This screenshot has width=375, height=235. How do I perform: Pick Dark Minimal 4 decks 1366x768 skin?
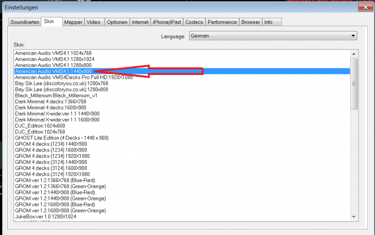(x=51, y=102)
